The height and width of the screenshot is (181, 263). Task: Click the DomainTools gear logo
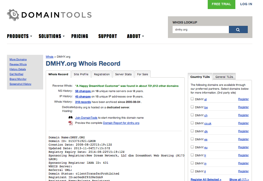[x=13, y=15]
